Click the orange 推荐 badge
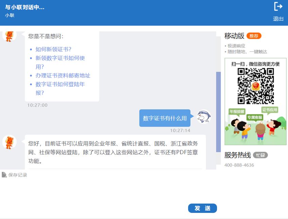 point(254,36)
